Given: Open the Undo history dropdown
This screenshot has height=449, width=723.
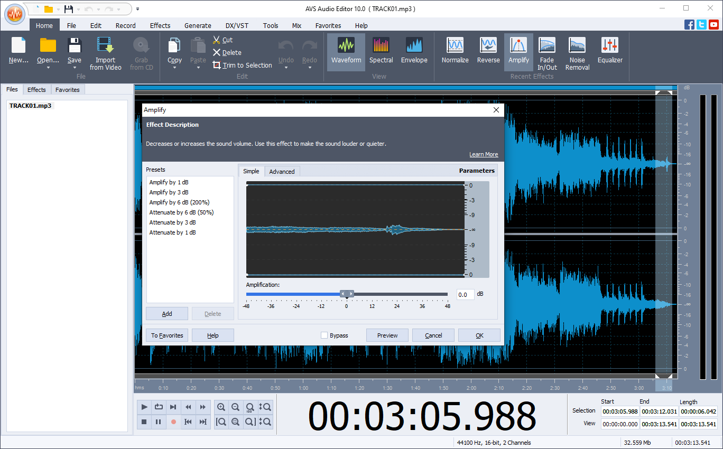Looking at the screenshot, I should [286, 68].
